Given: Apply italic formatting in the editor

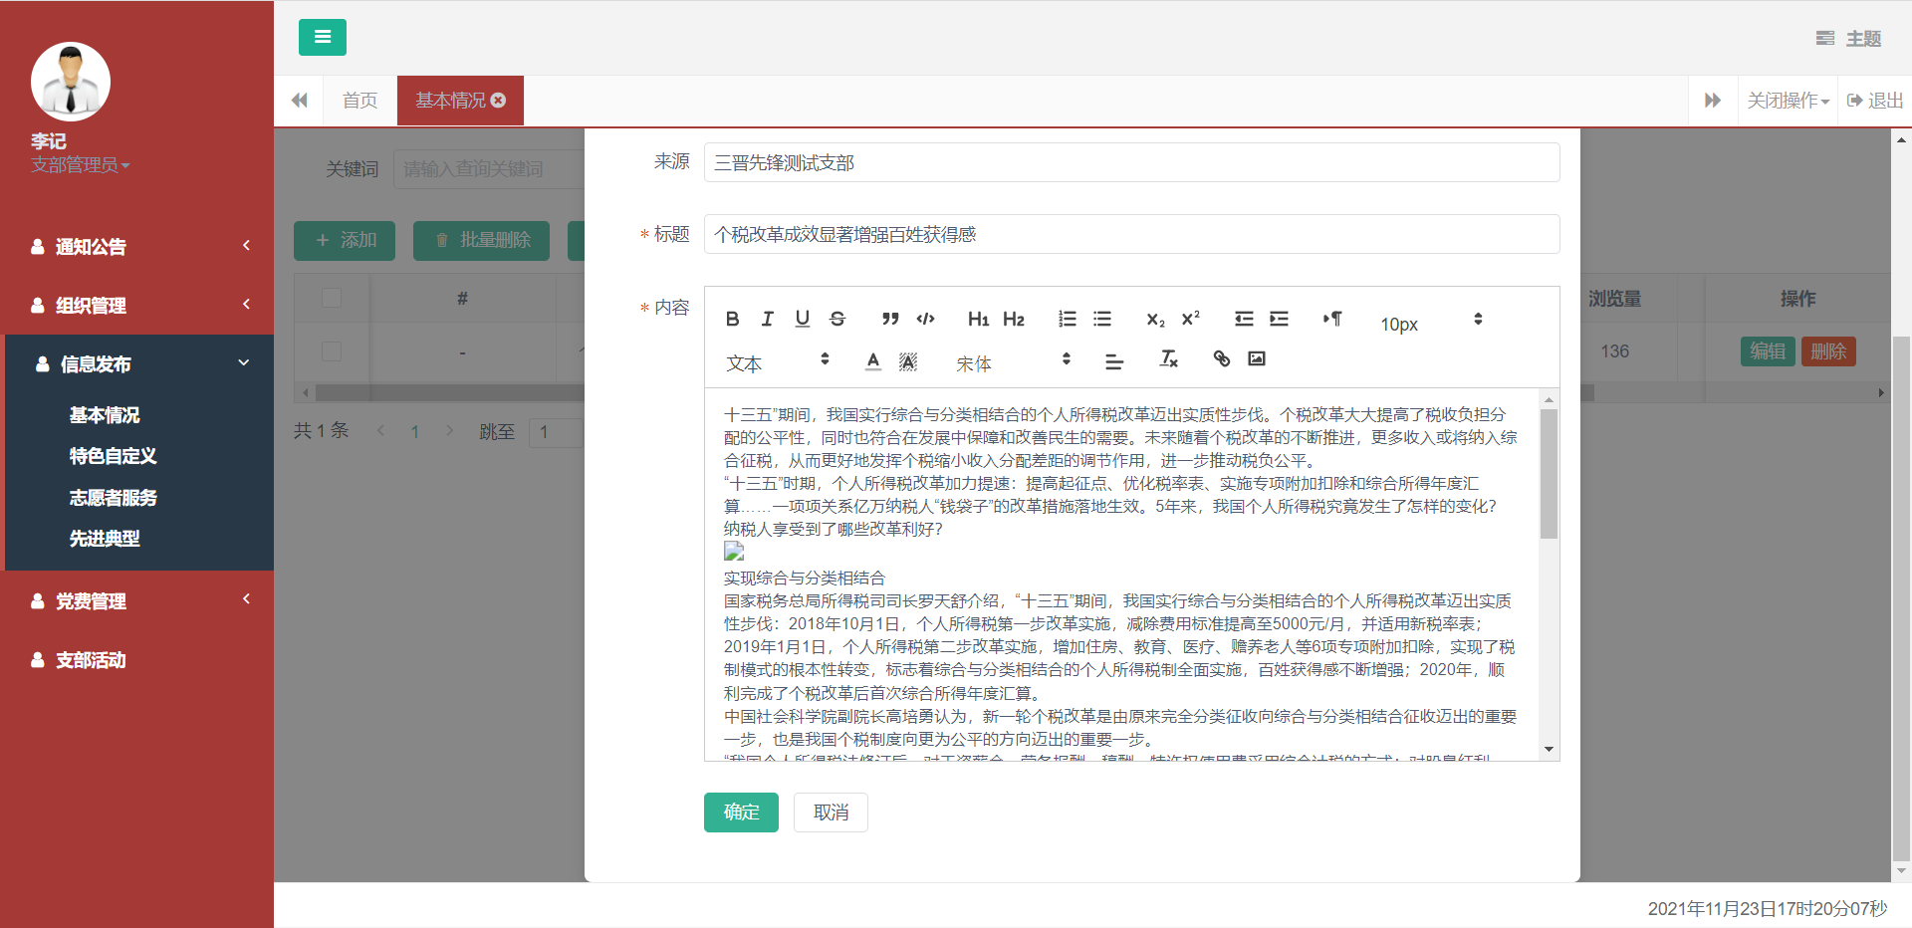Looking at the screenshot, I should click(767, 319).
